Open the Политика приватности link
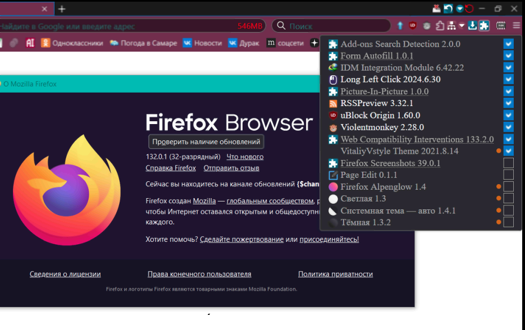 click(335, 274)
